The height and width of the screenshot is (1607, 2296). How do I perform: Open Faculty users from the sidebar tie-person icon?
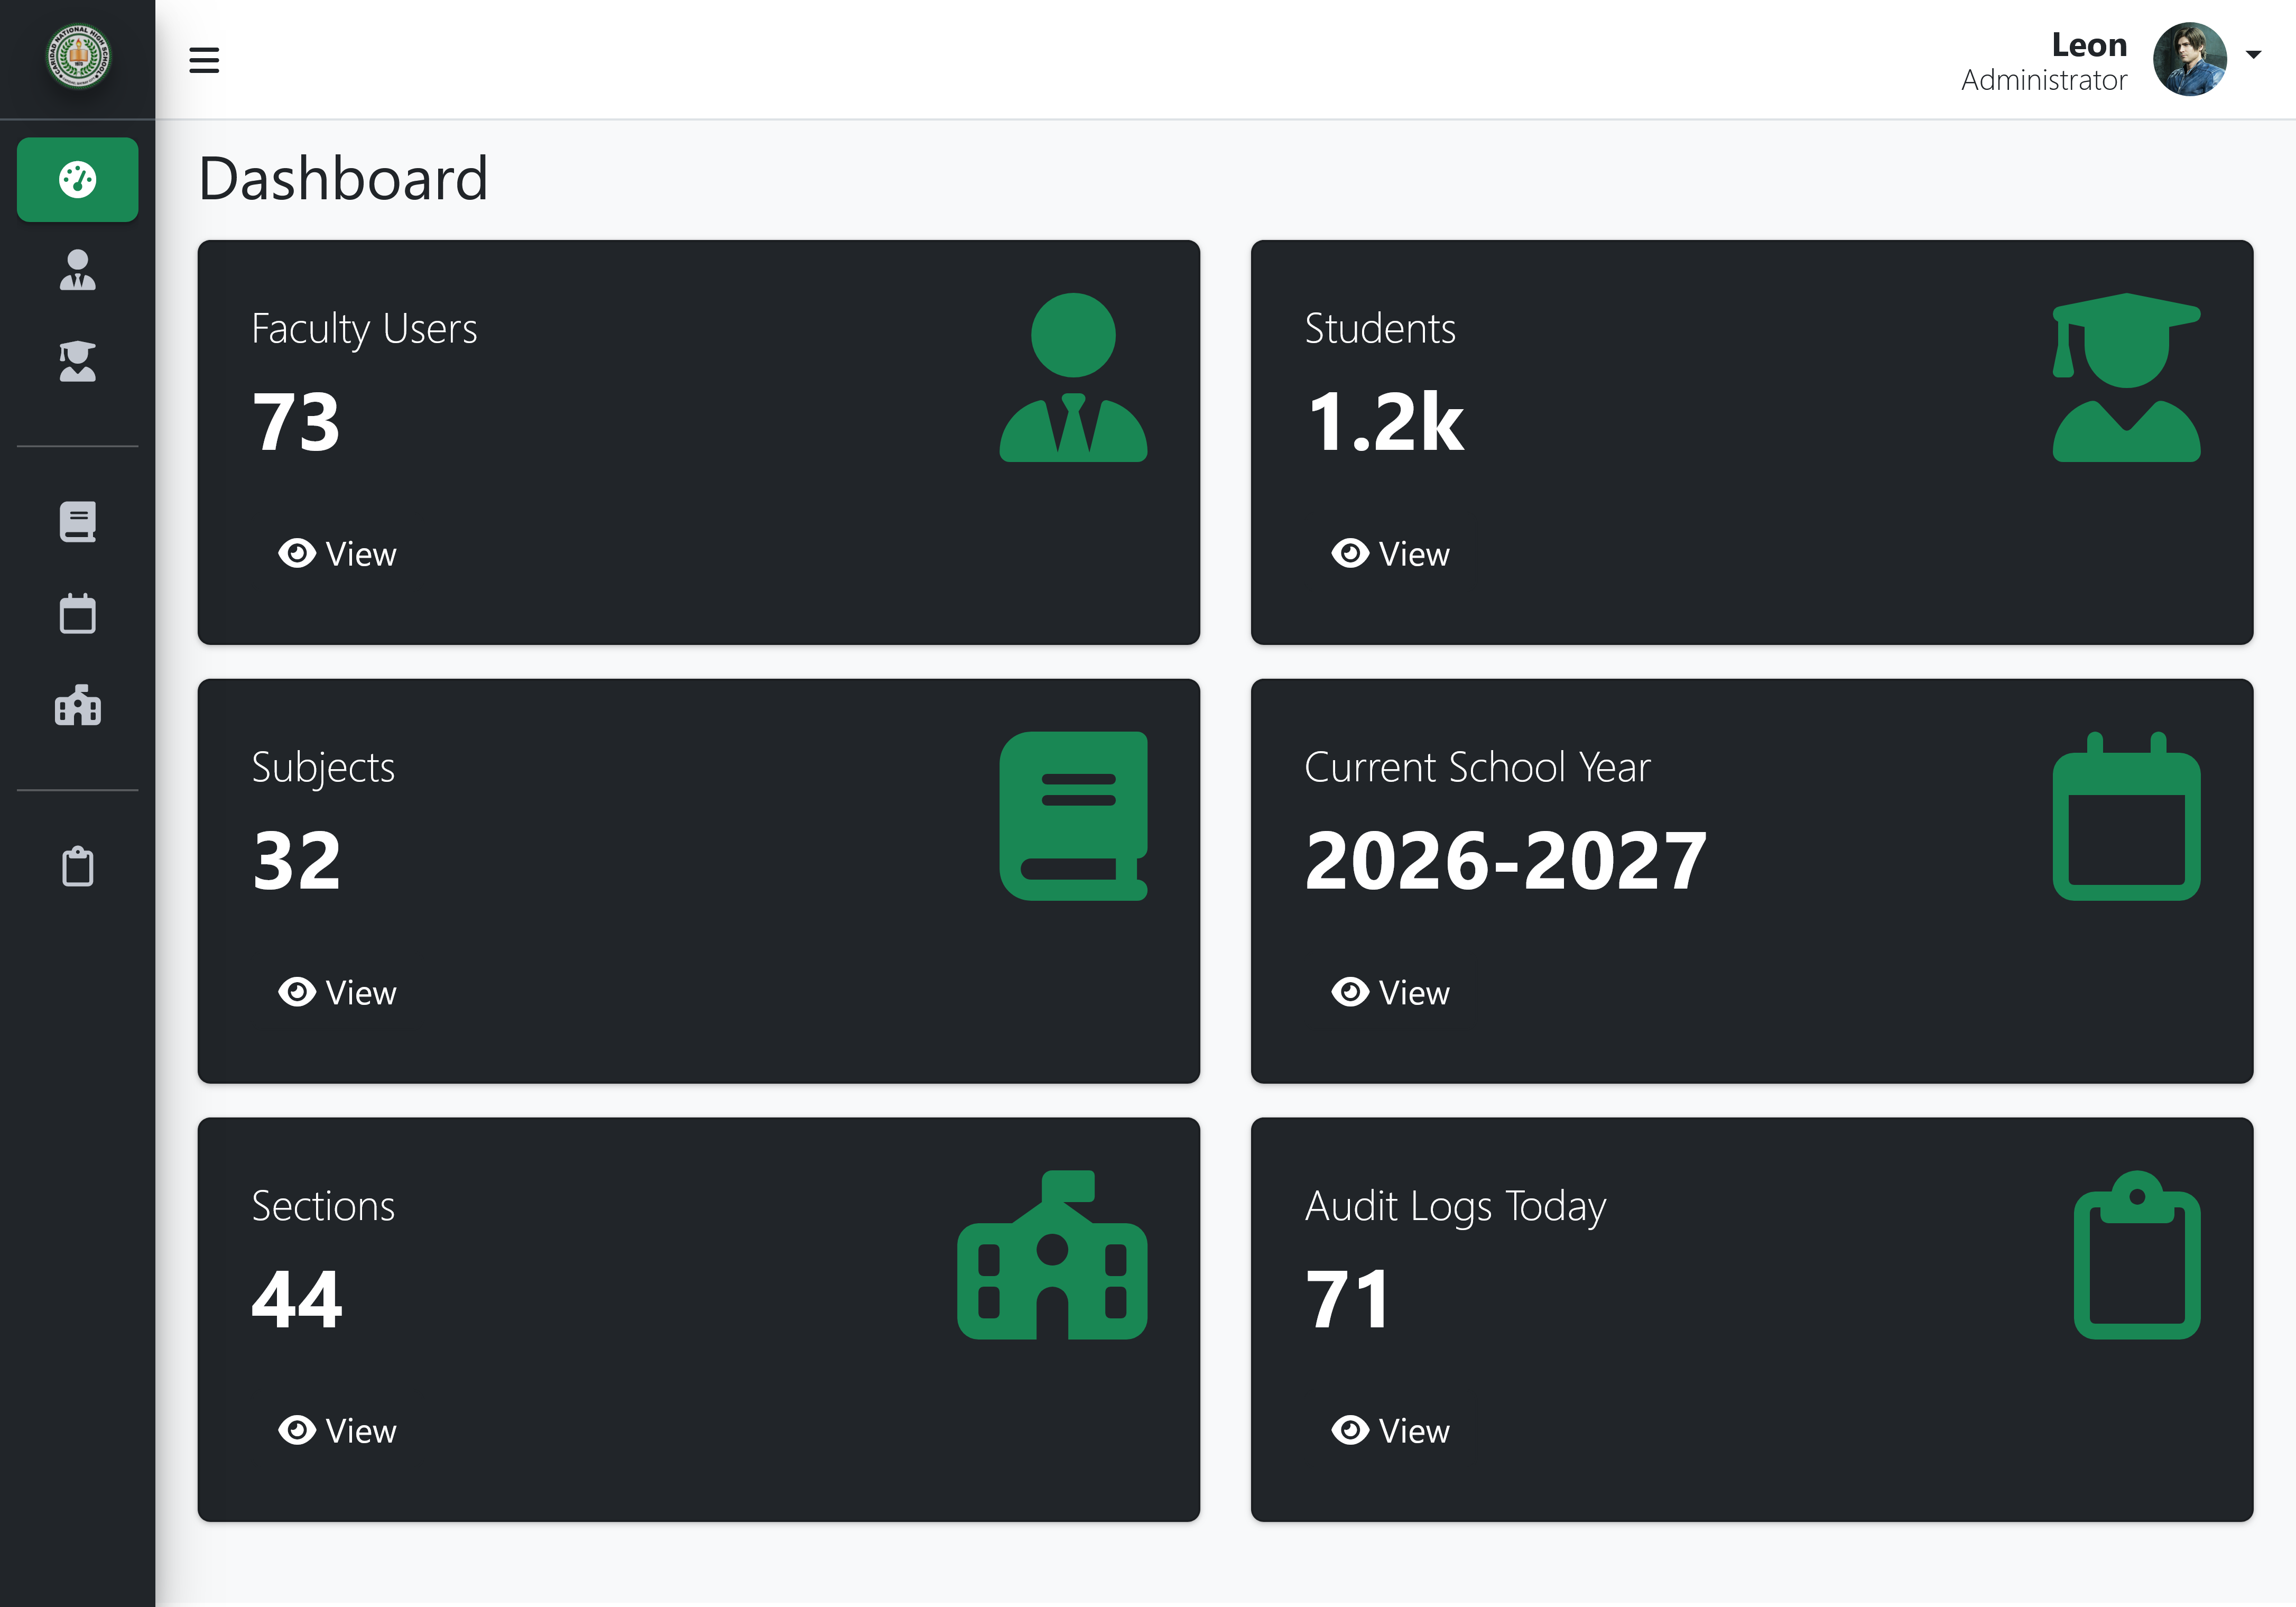tap(77, 270)
